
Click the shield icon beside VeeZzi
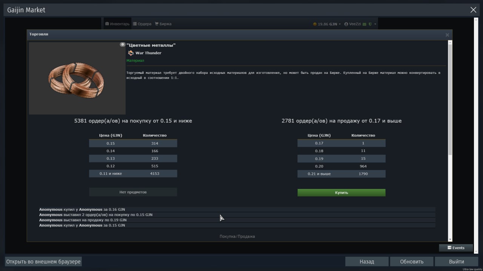coord(370,24)
